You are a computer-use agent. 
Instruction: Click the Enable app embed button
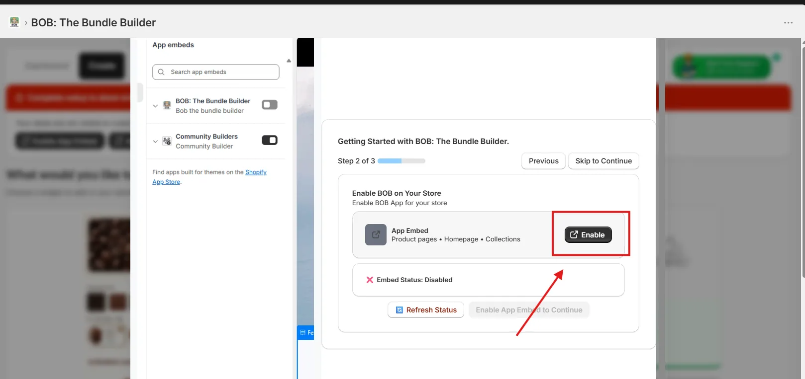(588, 235)
